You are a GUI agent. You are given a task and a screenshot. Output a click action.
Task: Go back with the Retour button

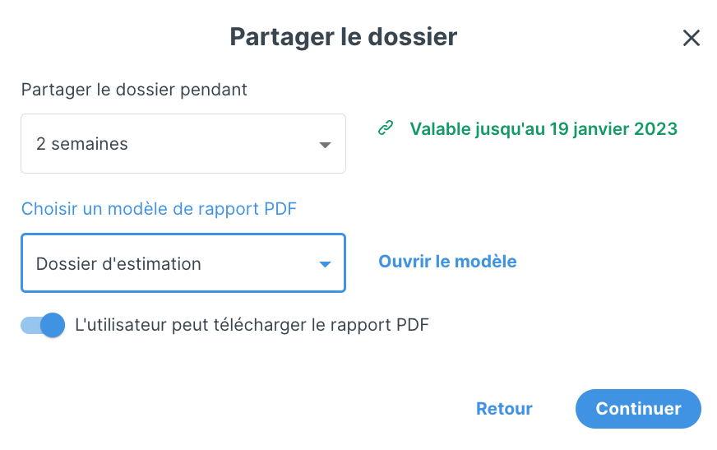[x=504, y=409]
